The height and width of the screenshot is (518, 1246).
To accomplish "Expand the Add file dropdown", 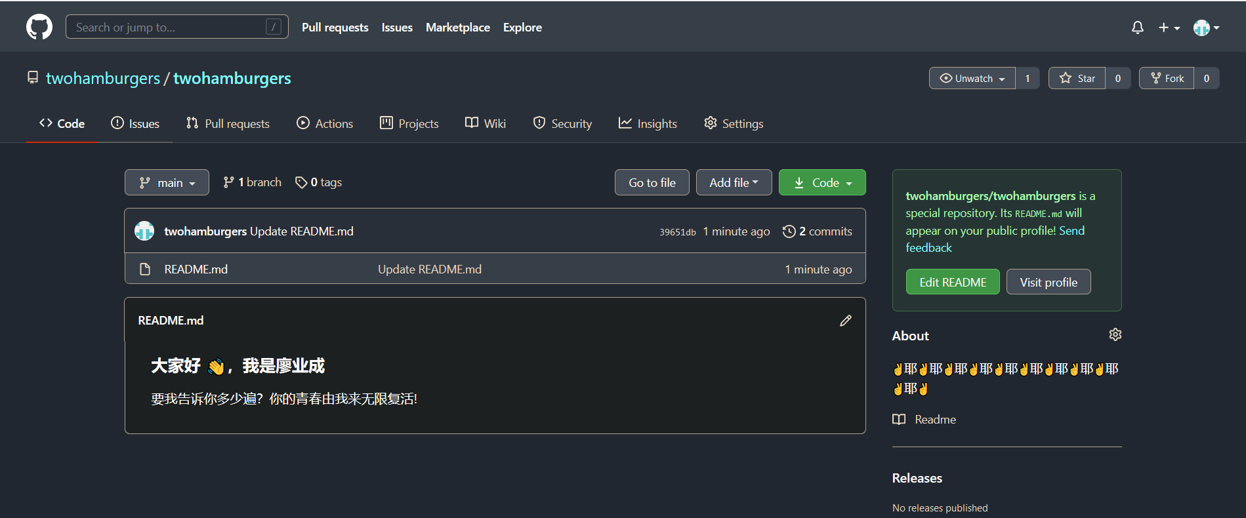I will pyautogui.click(x=734, y=182).
